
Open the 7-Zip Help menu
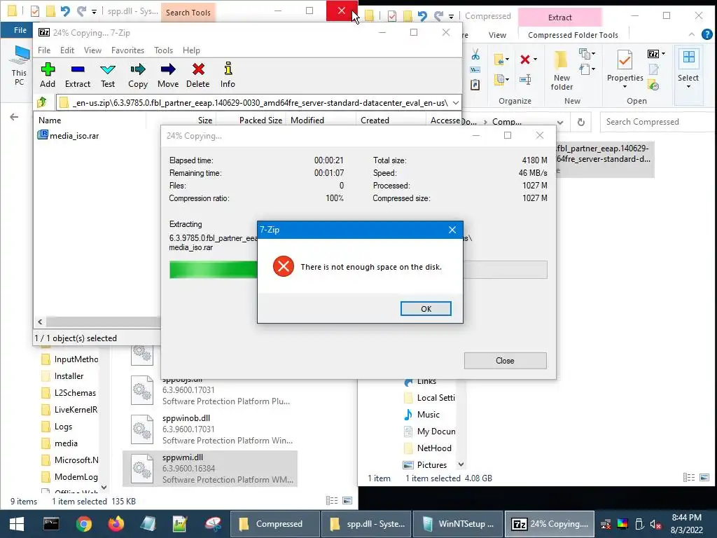point(191,50)
